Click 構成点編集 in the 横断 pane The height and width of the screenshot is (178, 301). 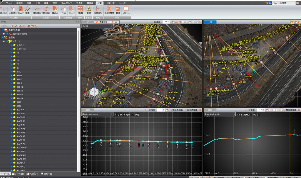click(x=290, y=110)
